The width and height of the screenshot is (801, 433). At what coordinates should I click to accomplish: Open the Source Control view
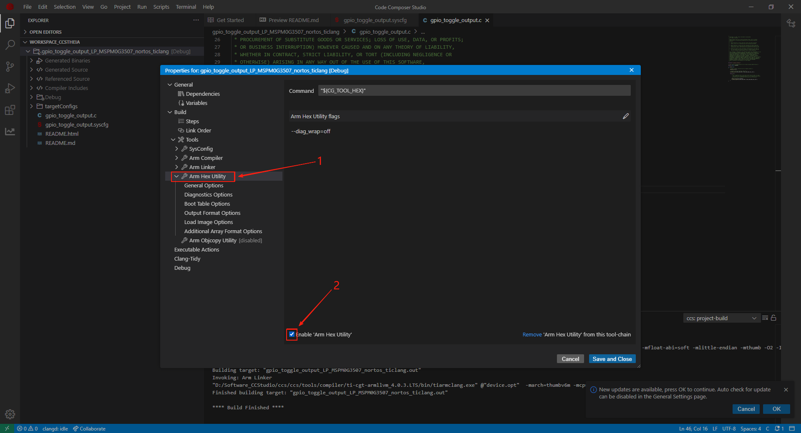(x=10, y=66)
